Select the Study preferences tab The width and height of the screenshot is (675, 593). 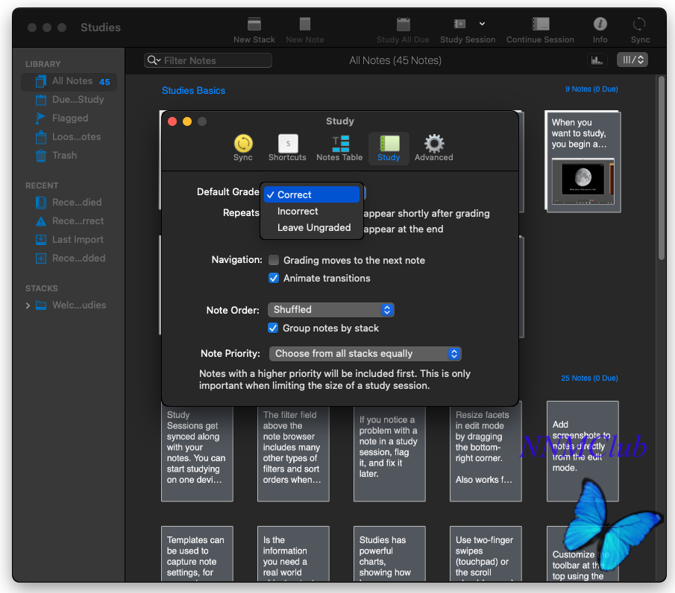[389, 148]
